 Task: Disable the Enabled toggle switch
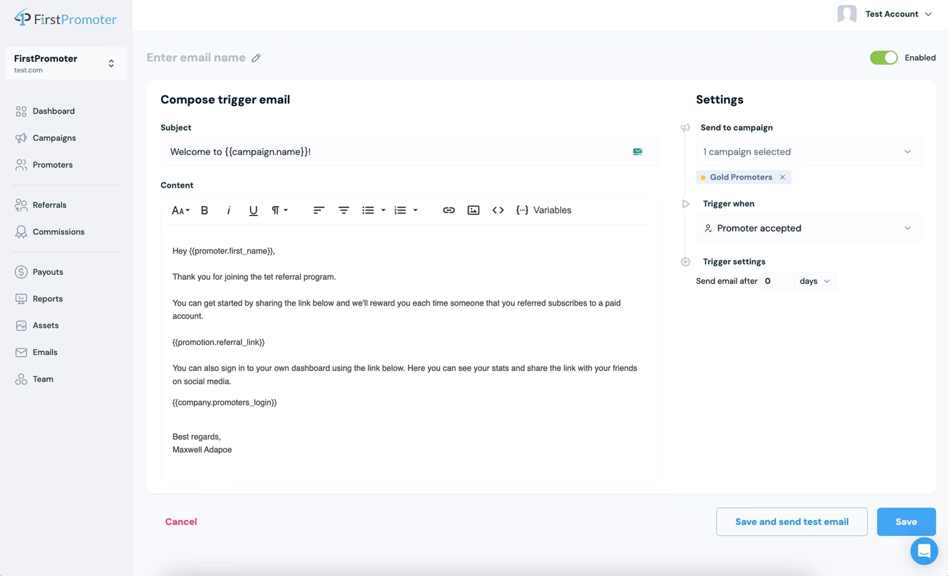[884, 57]
